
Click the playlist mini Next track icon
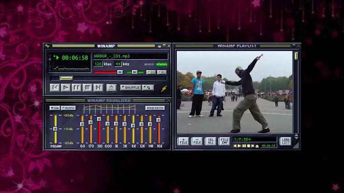click(253, 146)
